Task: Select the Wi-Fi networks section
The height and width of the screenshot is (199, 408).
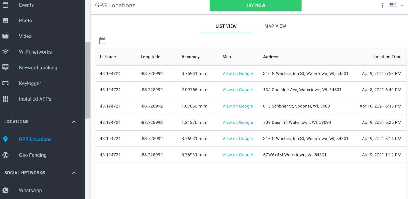Action: 35,52
